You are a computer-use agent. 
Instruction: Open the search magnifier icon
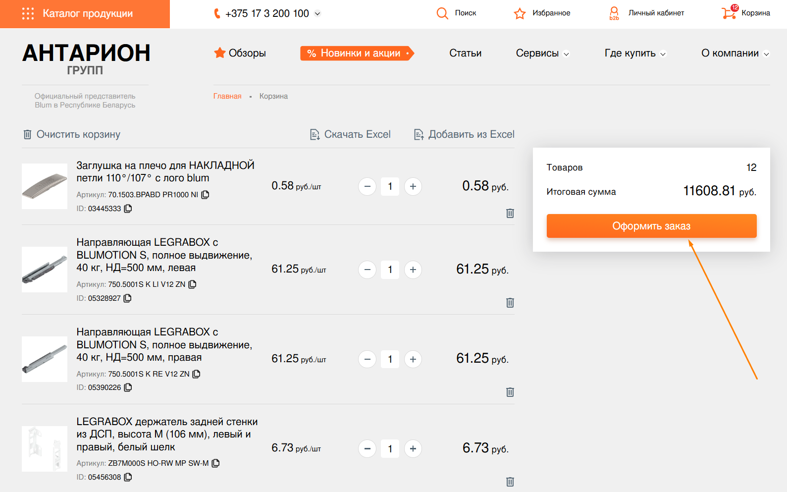point(442,13)
